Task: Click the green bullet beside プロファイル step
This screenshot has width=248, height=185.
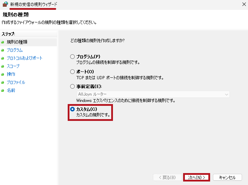Action: pyautogui.click(x=2, y=83)
